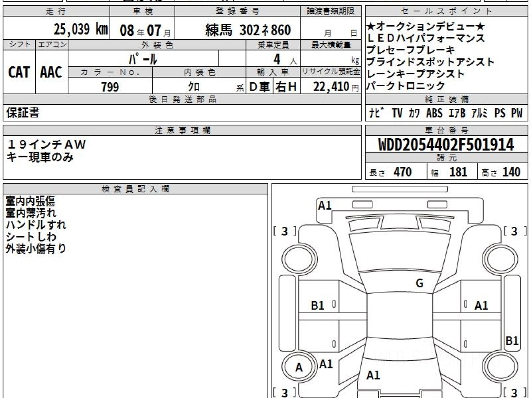The height and width of the screenshot is (398, 531).
Task: Click the 検査員記入欄 header
Action: [135, 189]
